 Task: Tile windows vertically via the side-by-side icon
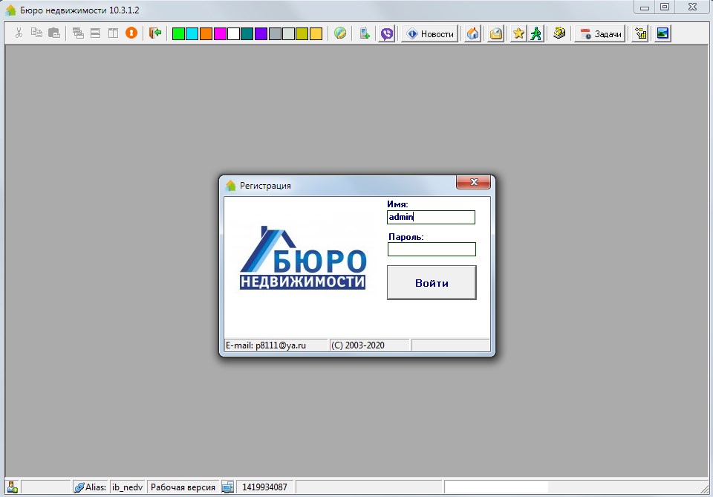pos(113,33)
